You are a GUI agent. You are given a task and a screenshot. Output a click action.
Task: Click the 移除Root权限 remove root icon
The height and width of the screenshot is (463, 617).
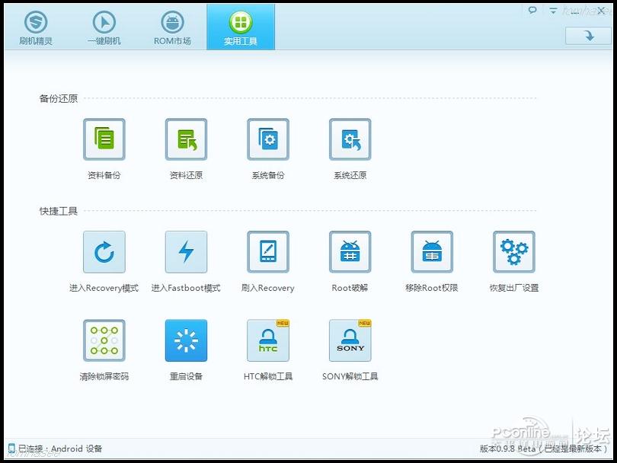coord(432,253)
